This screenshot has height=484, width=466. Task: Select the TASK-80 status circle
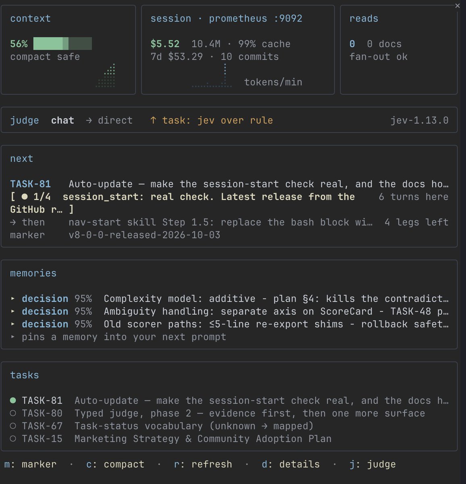point(13,413)
